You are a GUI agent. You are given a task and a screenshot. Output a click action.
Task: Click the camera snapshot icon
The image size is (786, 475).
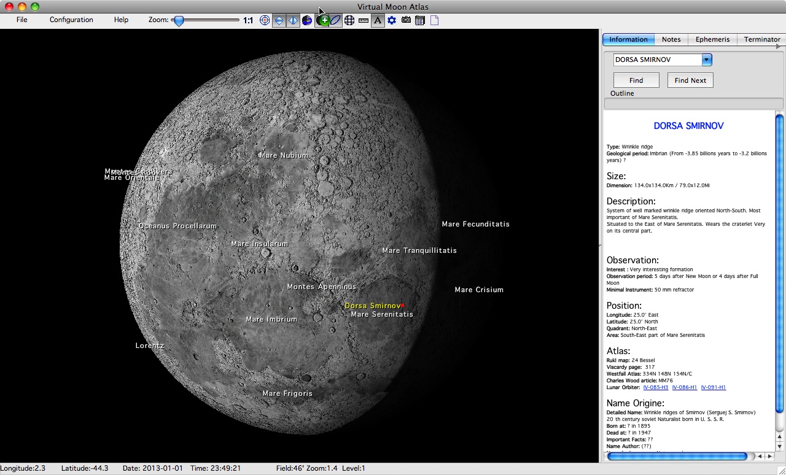406,20
